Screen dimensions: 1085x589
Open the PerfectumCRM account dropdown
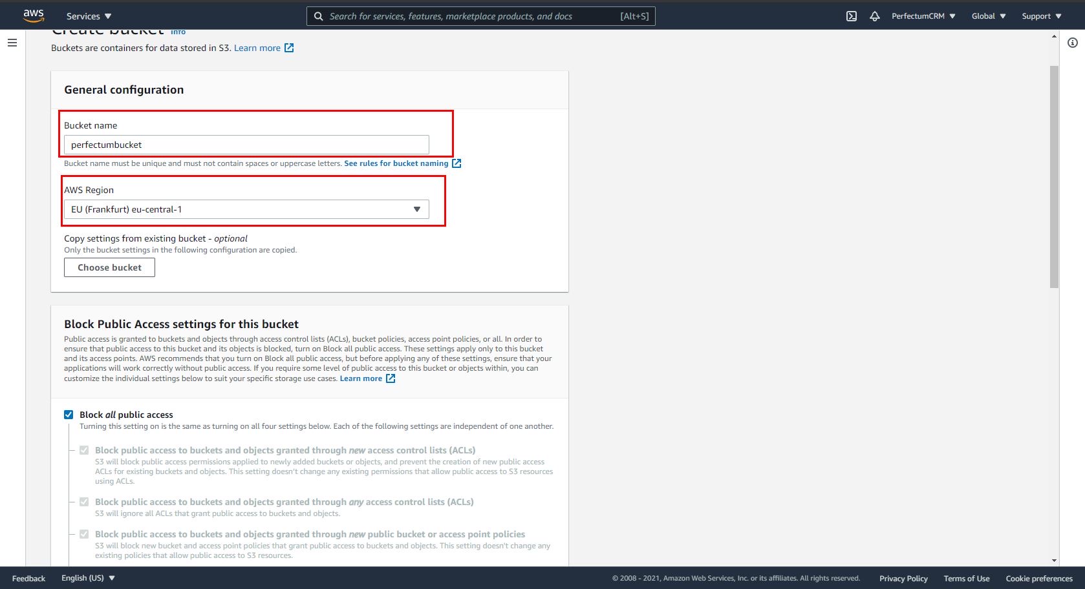pos(923,16)
